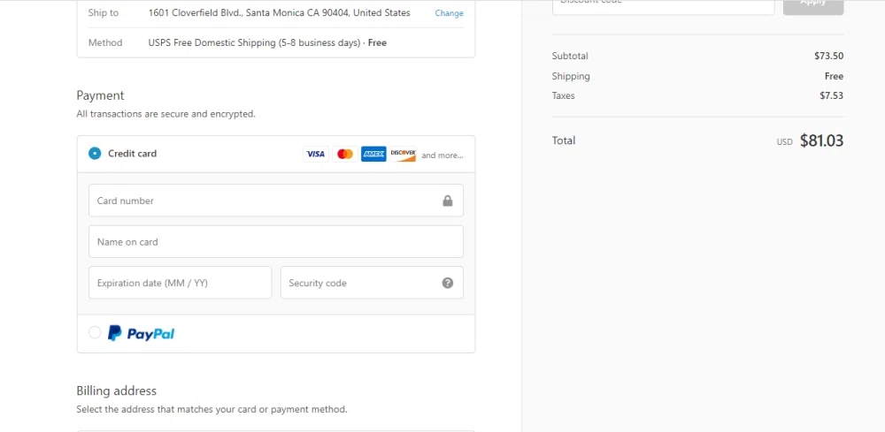Click into the Name on card field

click(x=275, y=242)
